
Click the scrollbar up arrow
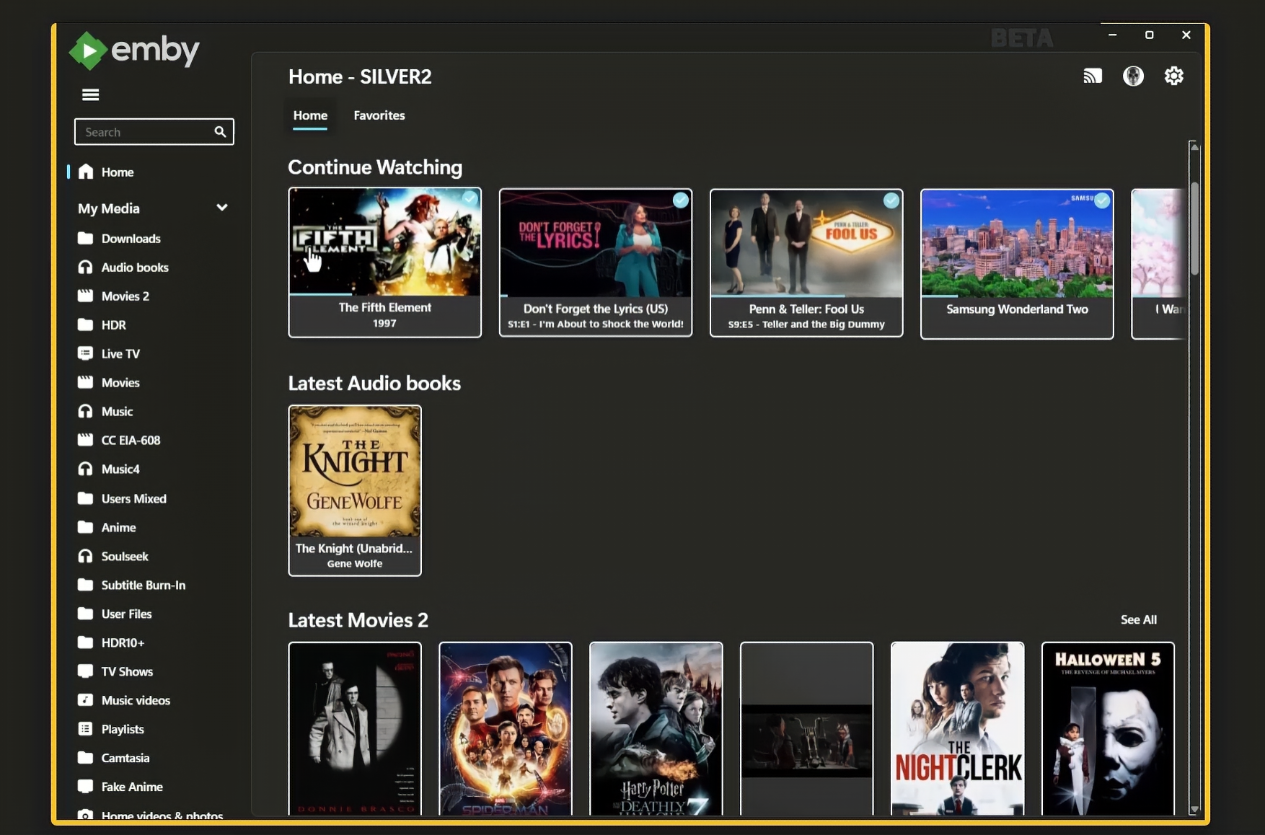tap(1194, 147)
